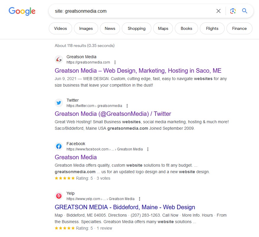Click the Greatson Media site favicon
259x237 pixels.
59,59
